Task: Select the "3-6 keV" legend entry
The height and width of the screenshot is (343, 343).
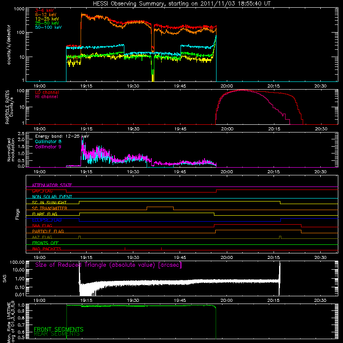Action: pos(45,10)
